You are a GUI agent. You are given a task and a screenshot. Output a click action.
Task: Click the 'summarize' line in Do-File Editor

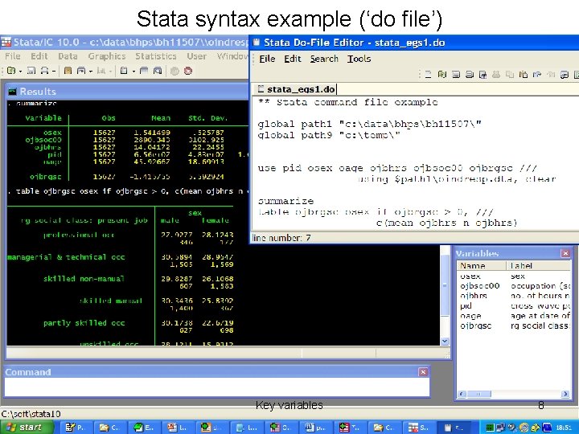(285, 202)
